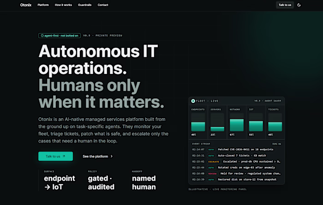Click the ILLUSTRATIVE · LIVE MONITORING PANEL caption
The height and width of the screenshot is (205, 323).
pyautogui.click(x=217, y=189)
